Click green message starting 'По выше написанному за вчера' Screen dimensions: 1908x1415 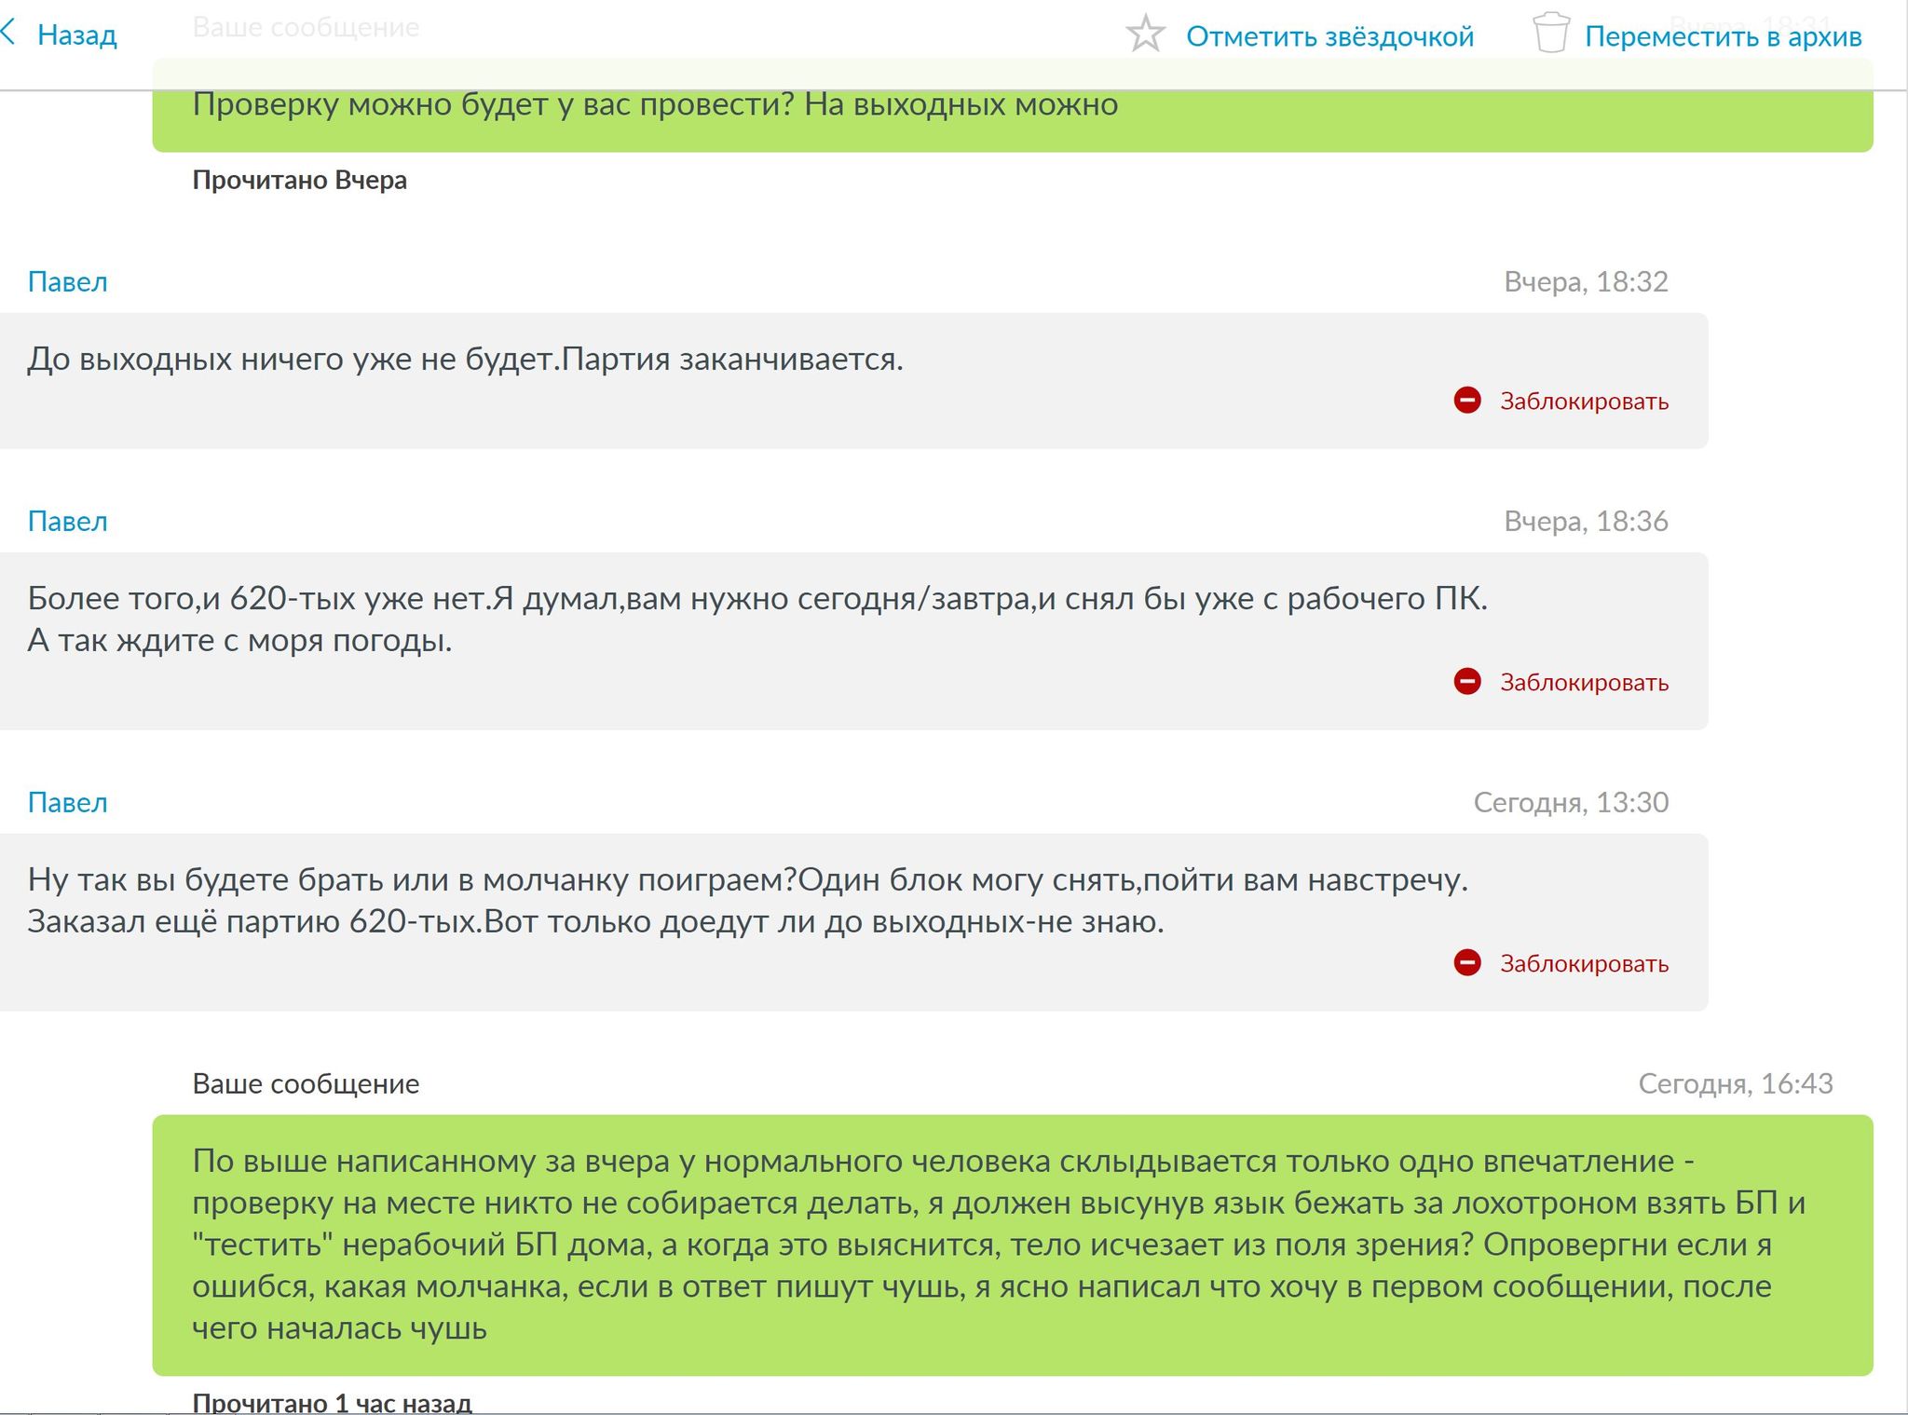(x=1013, y=1245)
